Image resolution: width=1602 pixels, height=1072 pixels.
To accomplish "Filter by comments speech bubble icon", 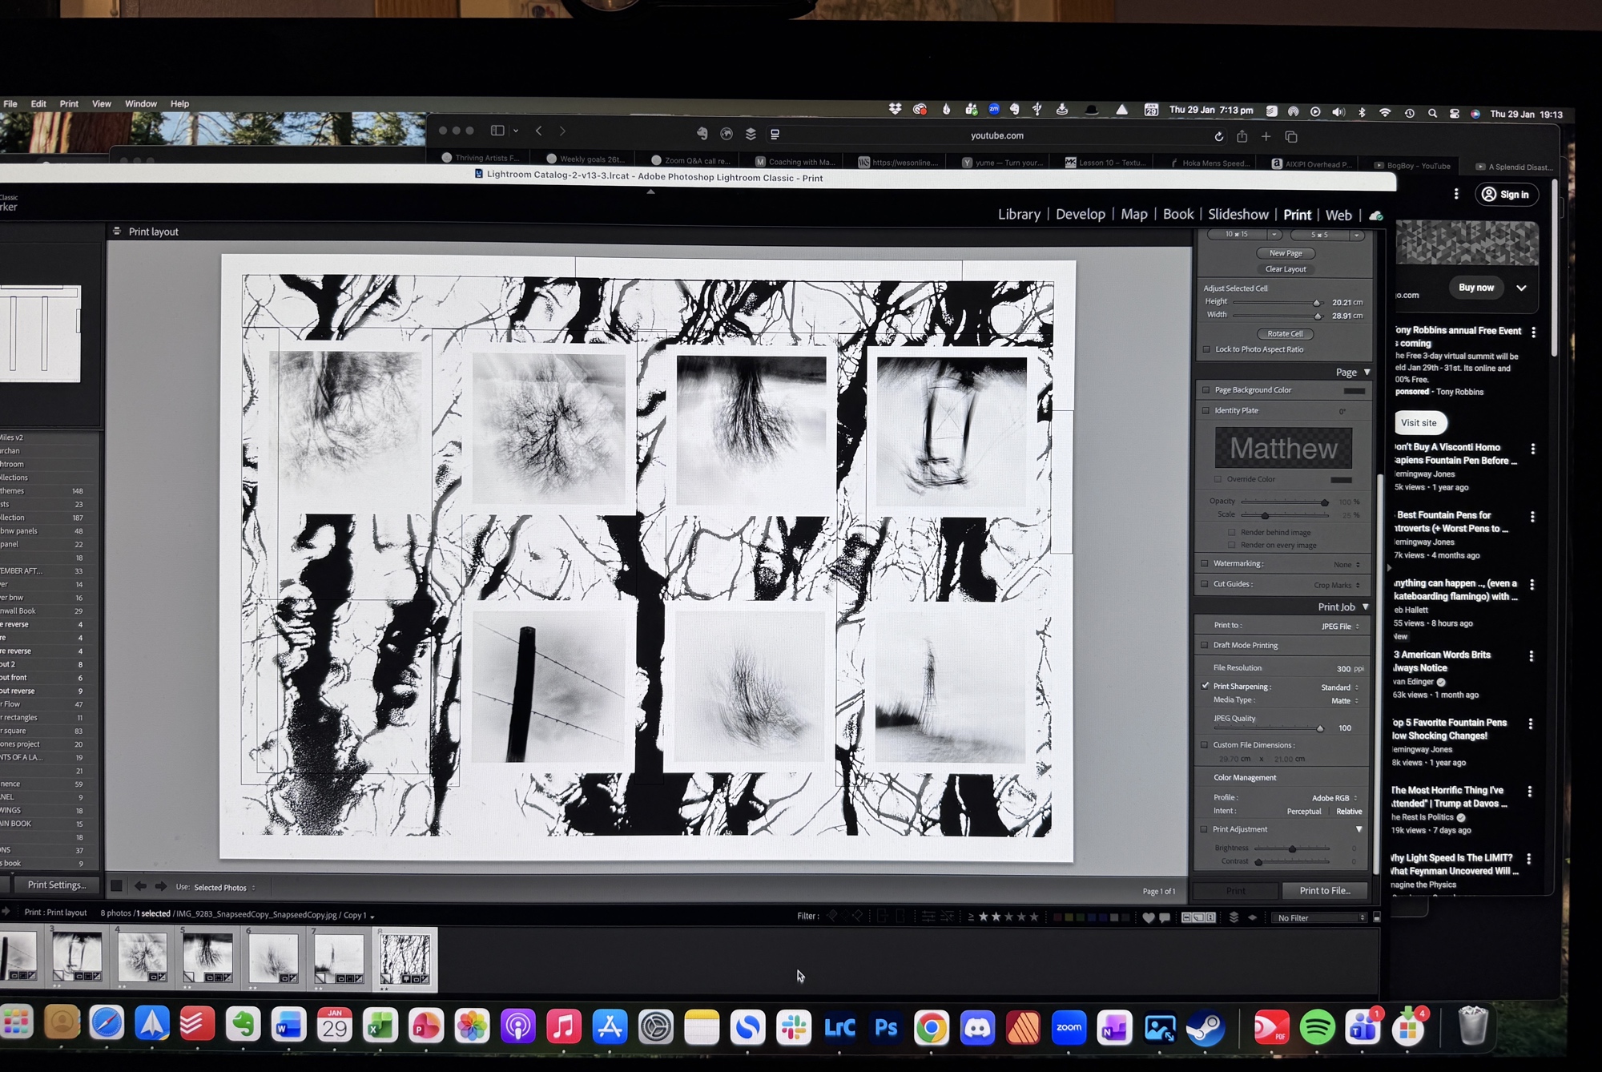I will click(x=1165, y=917).
